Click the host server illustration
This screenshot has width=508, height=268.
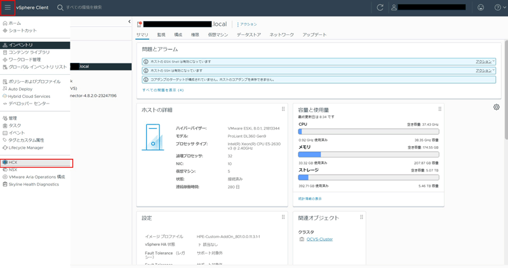click(153, 137)
